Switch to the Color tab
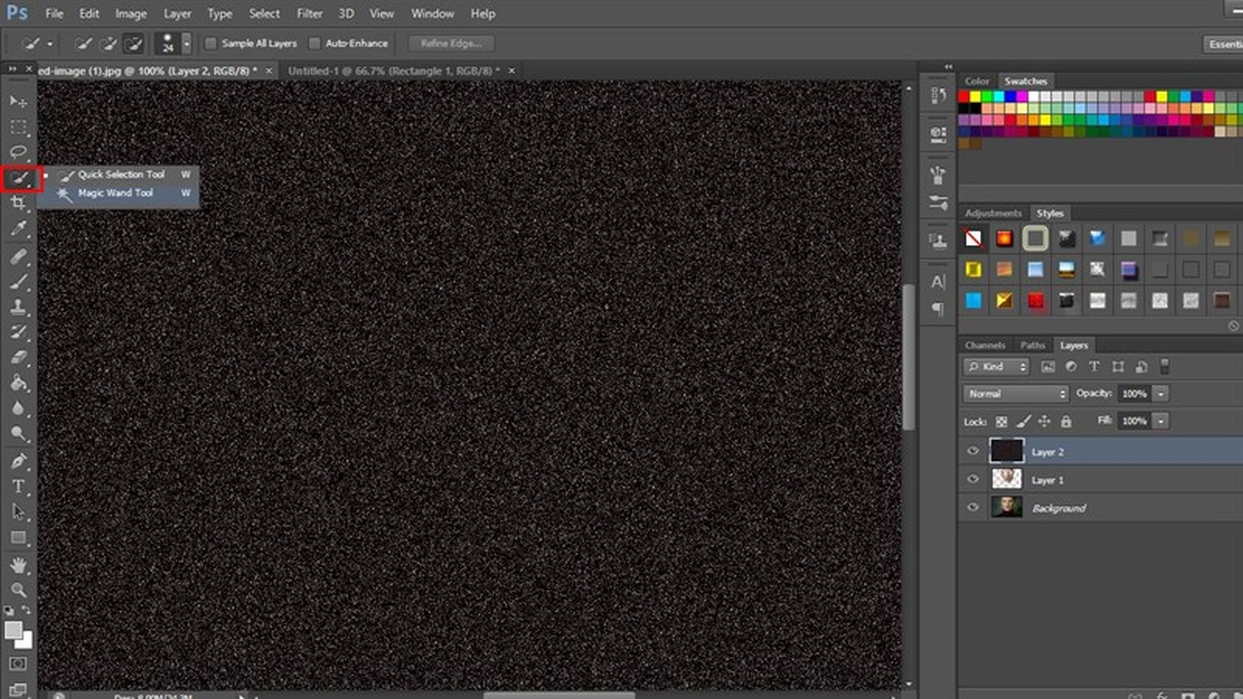 click(977, 81)
